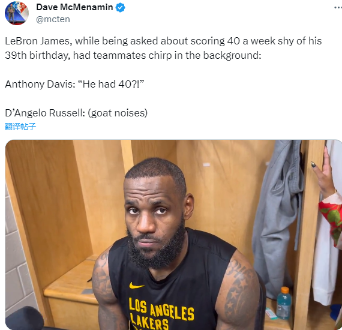Click the Dave McMenamin display name
342x330 pixels.
click(74, 7)
